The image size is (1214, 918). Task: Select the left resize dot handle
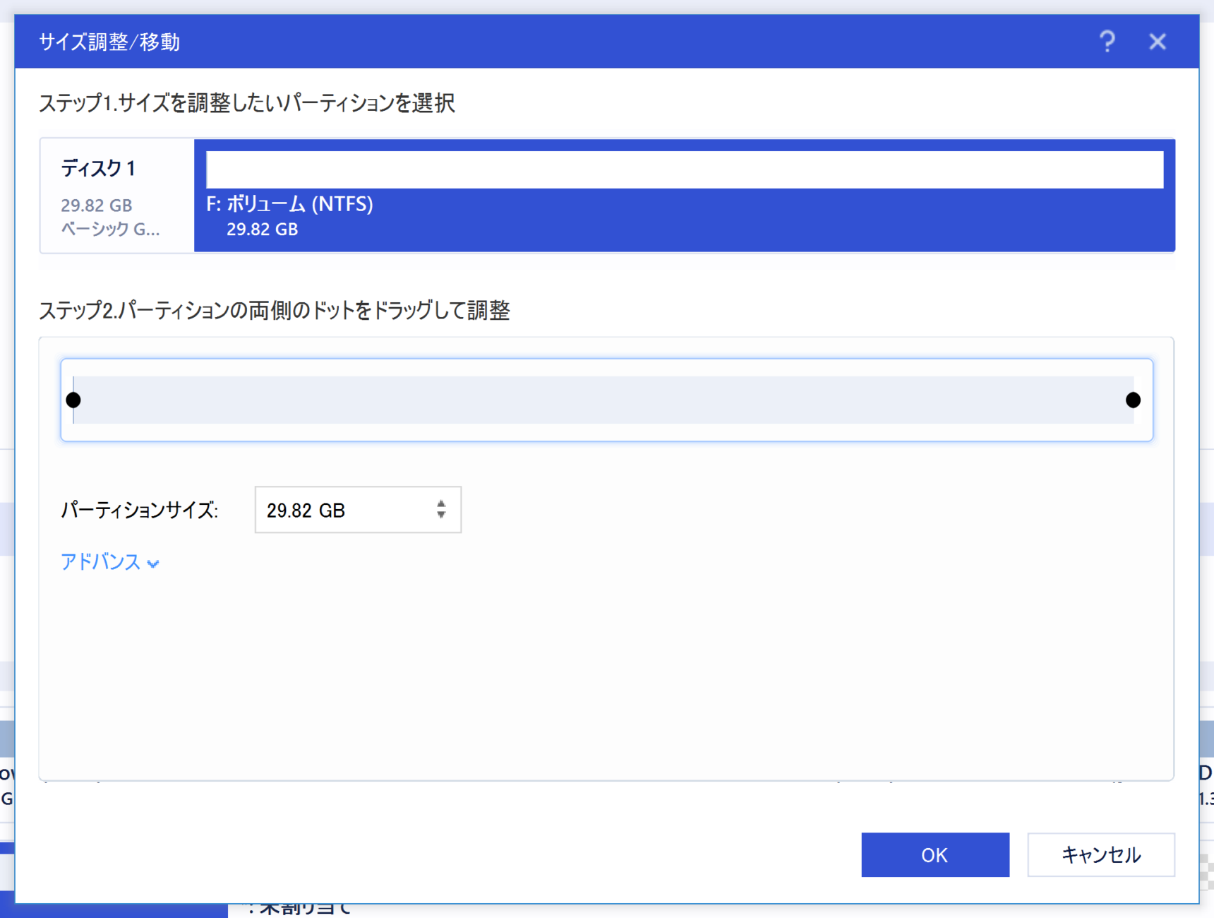(x=73, y=400)
